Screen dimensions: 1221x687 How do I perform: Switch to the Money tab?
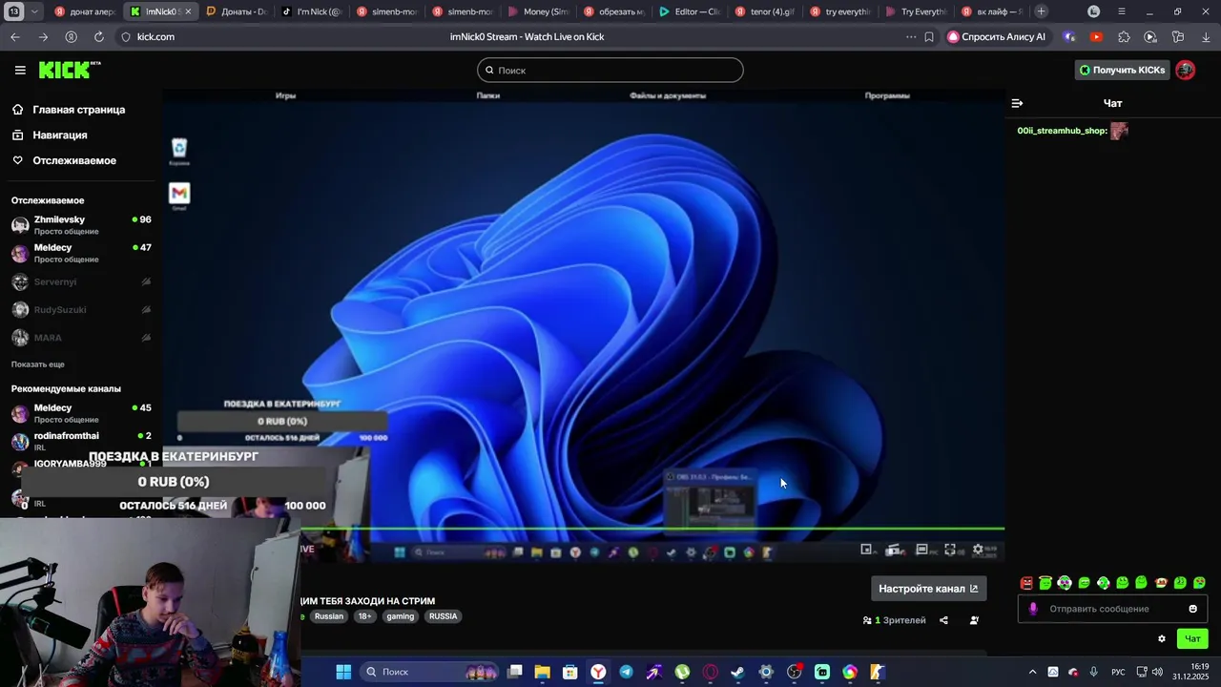539,11
